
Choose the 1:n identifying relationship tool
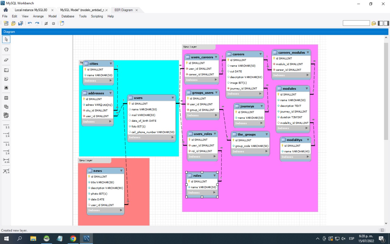click(x=6, y=152)
